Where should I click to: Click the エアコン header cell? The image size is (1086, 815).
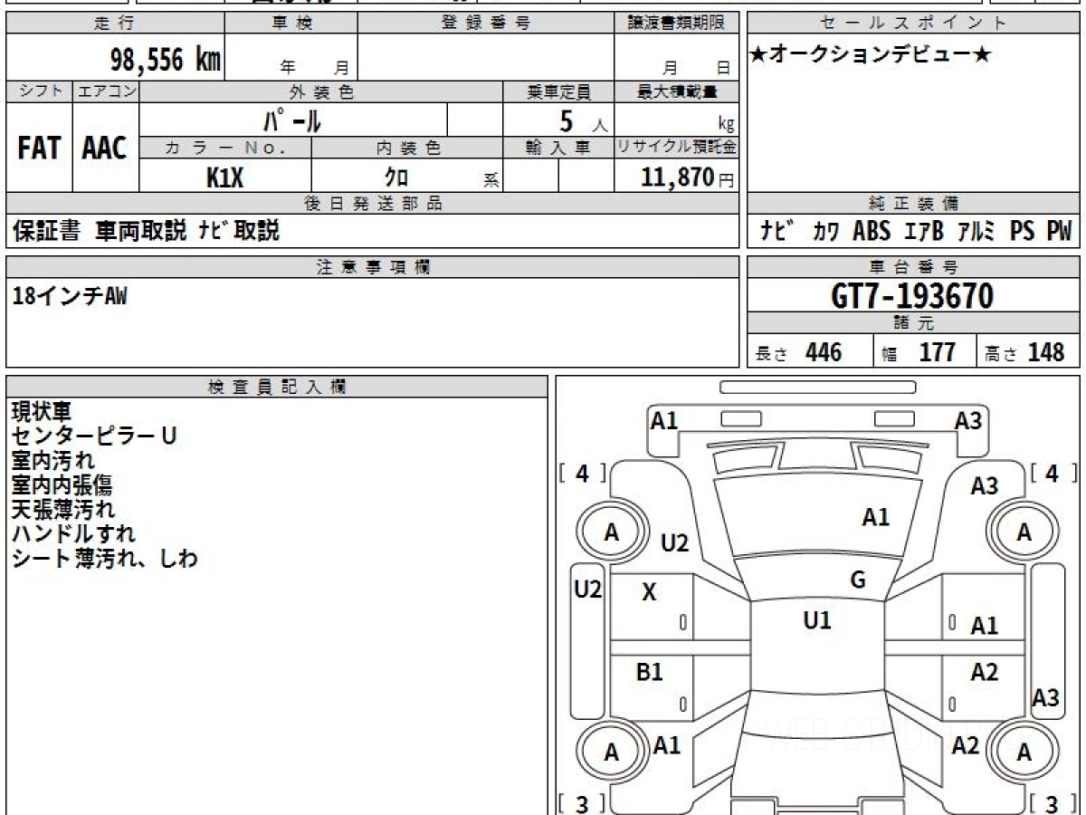click(x=106, y=91)
